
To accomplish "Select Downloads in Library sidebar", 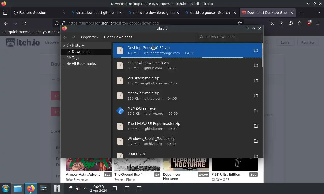I will click(86, 52).
